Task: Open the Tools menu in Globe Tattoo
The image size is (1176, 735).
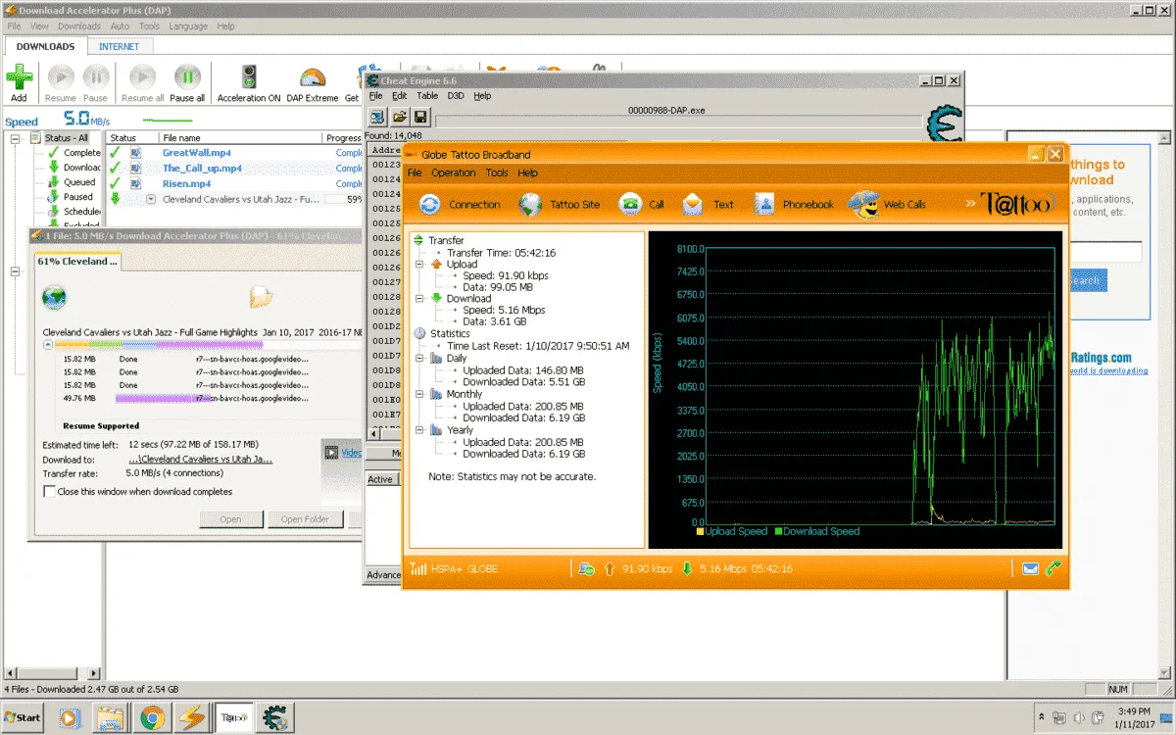Action: (497, 172)
